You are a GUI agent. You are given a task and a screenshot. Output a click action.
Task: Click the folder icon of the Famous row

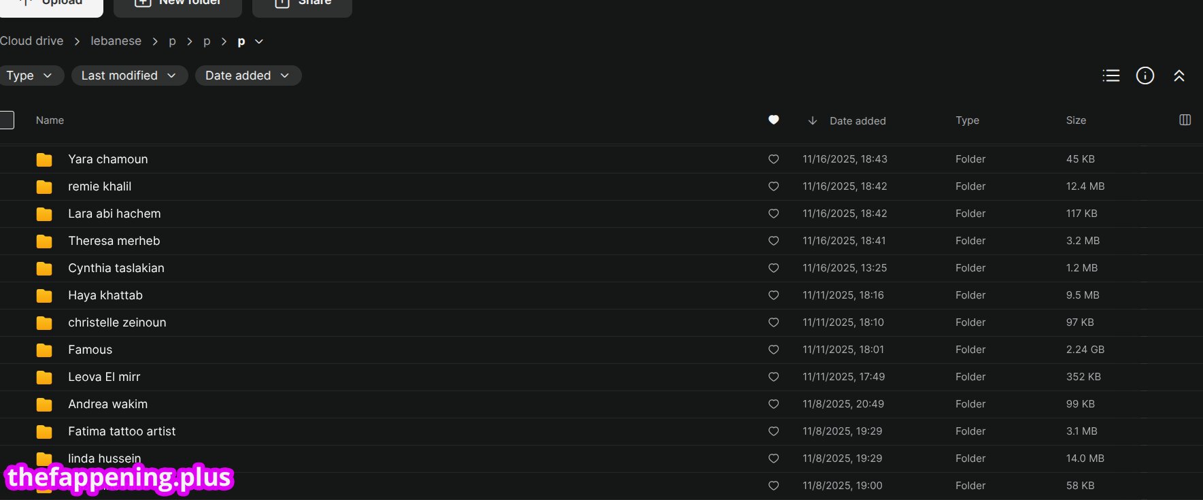[44, 350]
